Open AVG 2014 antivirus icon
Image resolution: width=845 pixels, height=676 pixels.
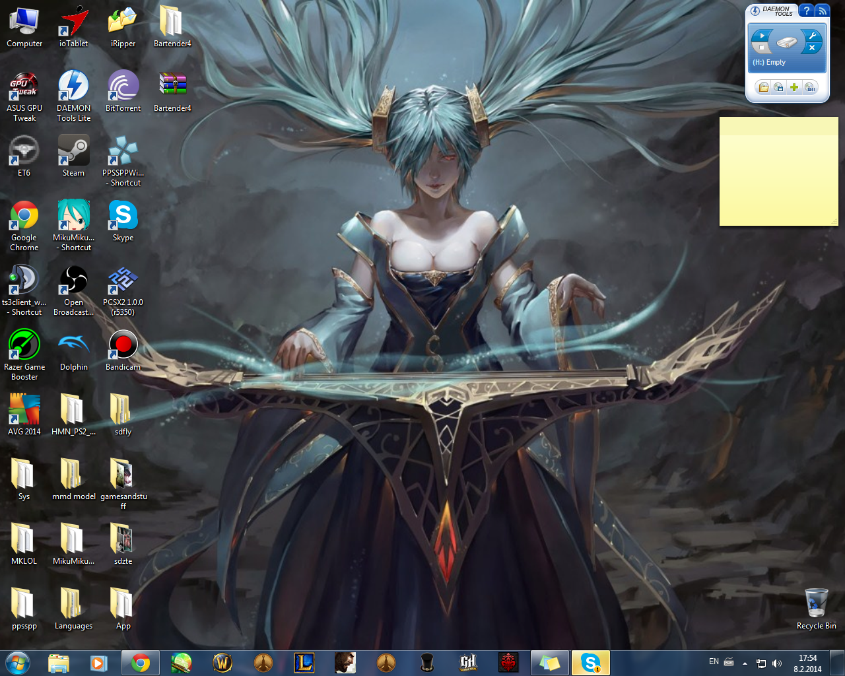tap(24, 415)
